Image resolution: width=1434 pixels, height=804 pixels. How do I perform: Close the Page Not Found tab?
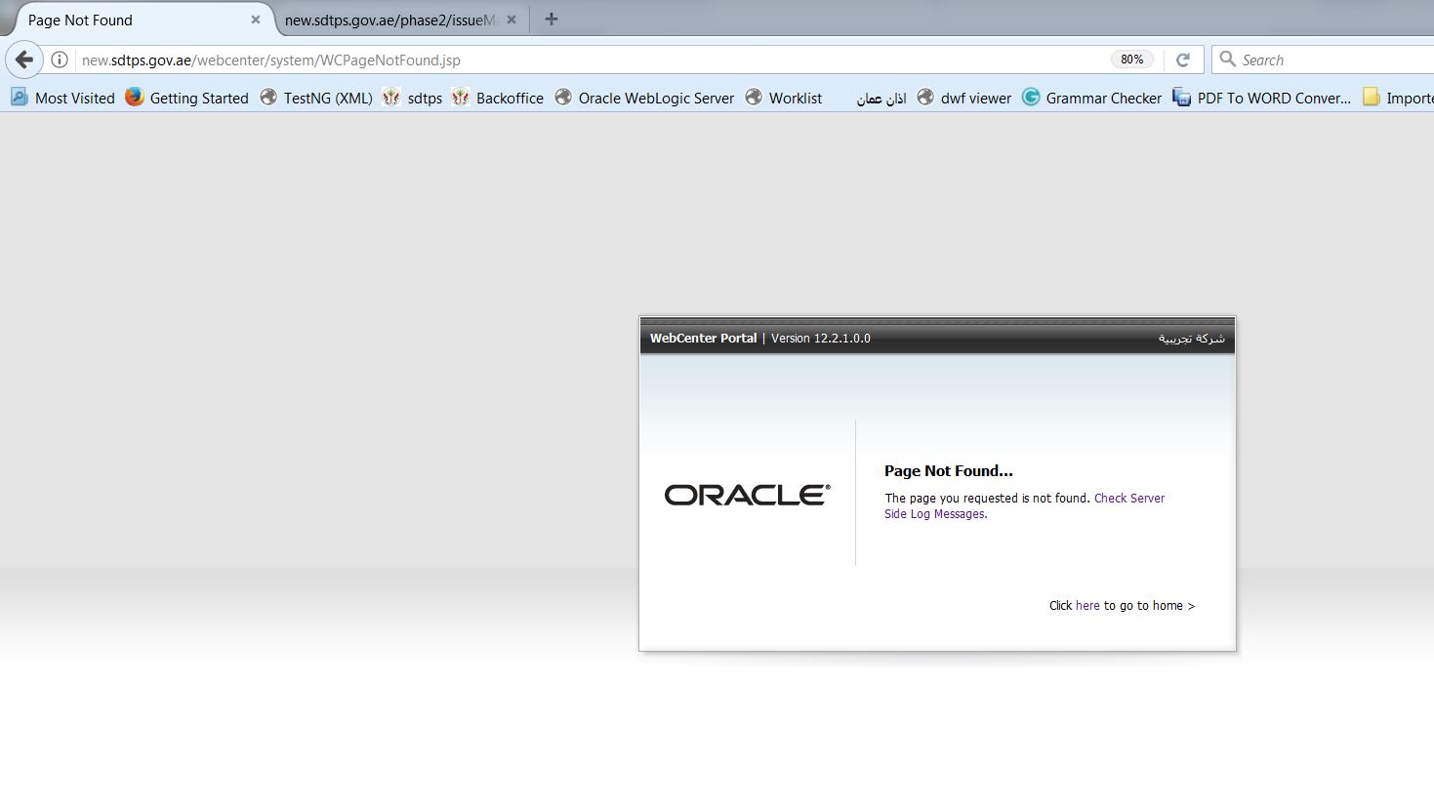256,20
